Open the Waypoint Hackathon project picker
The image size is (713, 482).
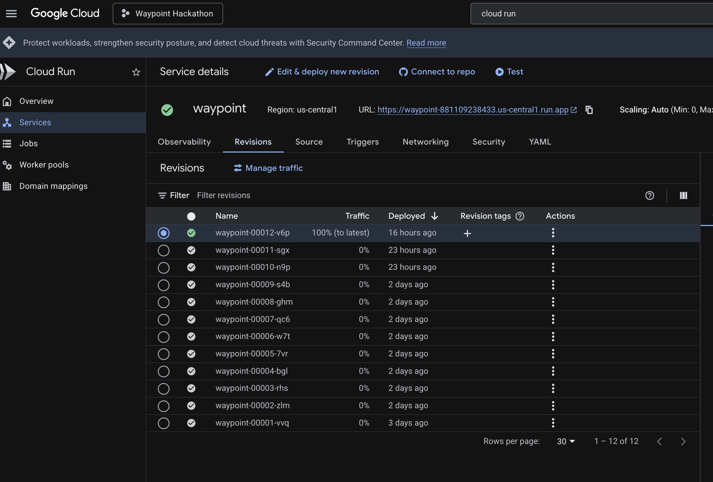(x=168, y=13)
